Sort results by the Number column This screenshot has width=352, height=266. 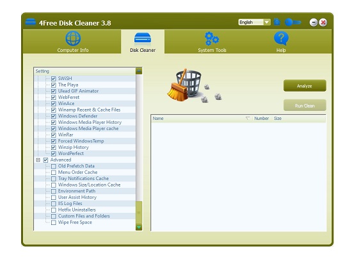tap(262, 119)
